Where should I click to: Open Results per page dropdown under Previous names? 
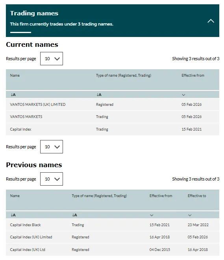click(x=52, y=179)
